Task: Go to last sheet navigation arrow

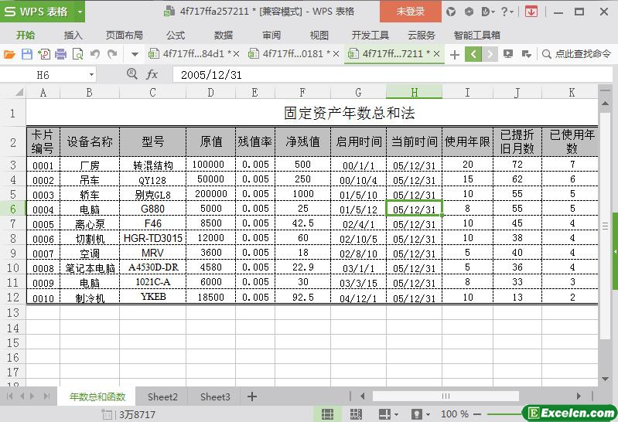Action: click(46, 396)
